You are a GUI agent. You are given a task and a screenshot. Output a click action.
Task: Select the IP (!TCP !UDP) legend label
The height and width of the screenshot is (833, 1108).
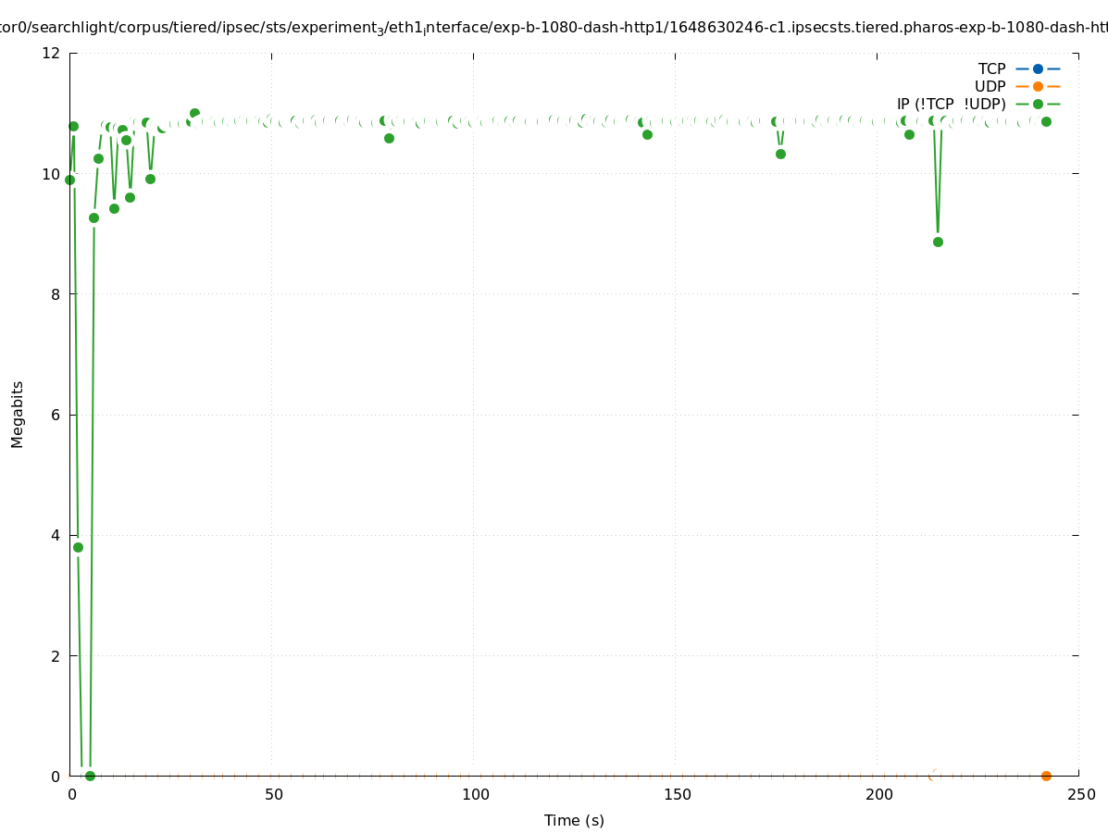[x=951, y=104]
